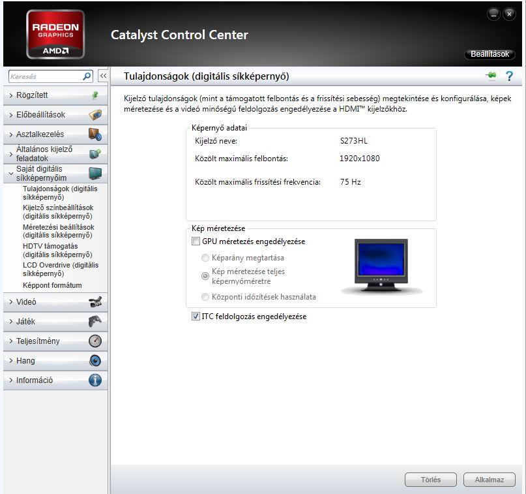
Task: Expand the Teljesítmény section
Action: [55, 341]
